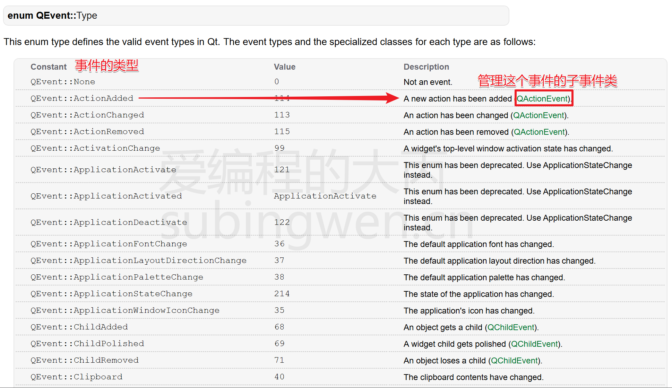The width and height of the screenshot is (672, 388).
Task: Click the Constant column header
Action: tap(49, 67)
